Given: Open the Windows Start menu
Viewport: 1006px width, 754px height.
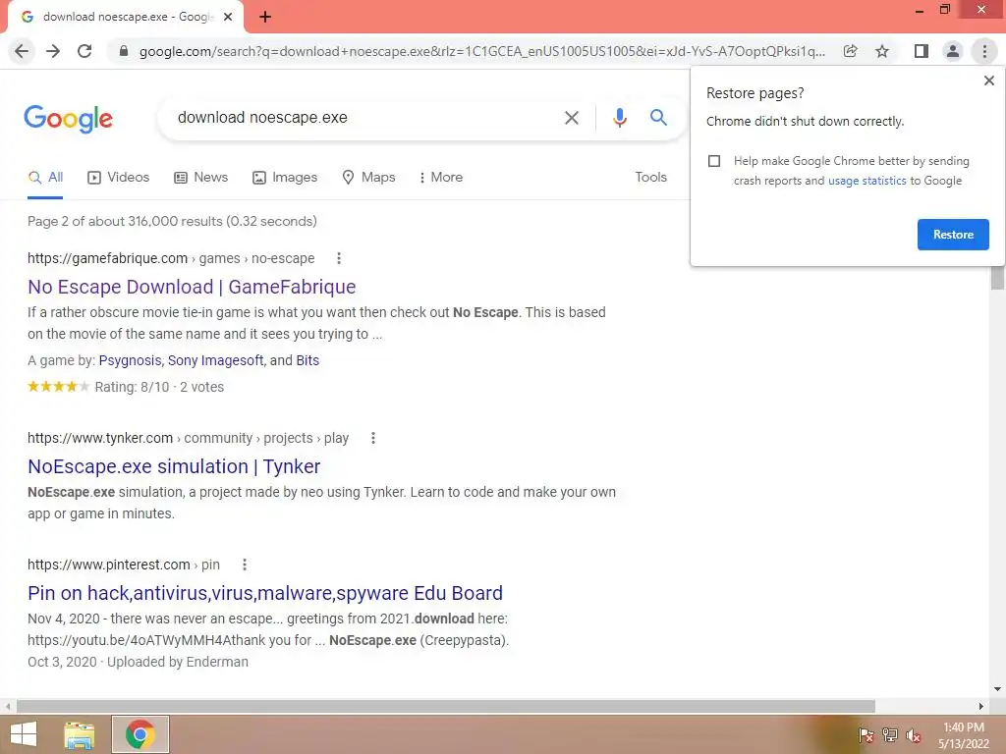Looking at the screenshot, I should 24,734.
